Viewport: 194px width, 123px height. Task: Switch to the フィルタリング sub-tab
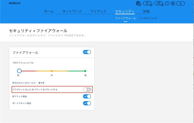tap(147, 18)
